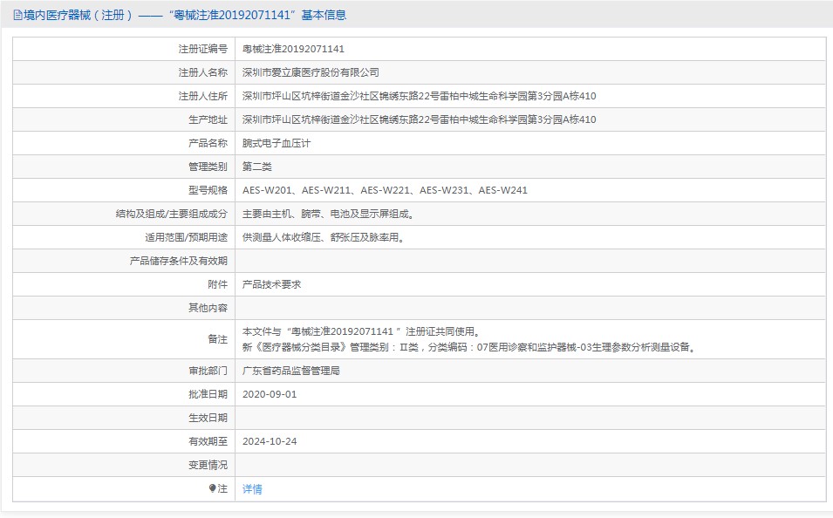Click the 产品储存条件及有效期 label
The width and height of the screenshot is (833, 518).
pyautogui.click(x=179, y=261)
